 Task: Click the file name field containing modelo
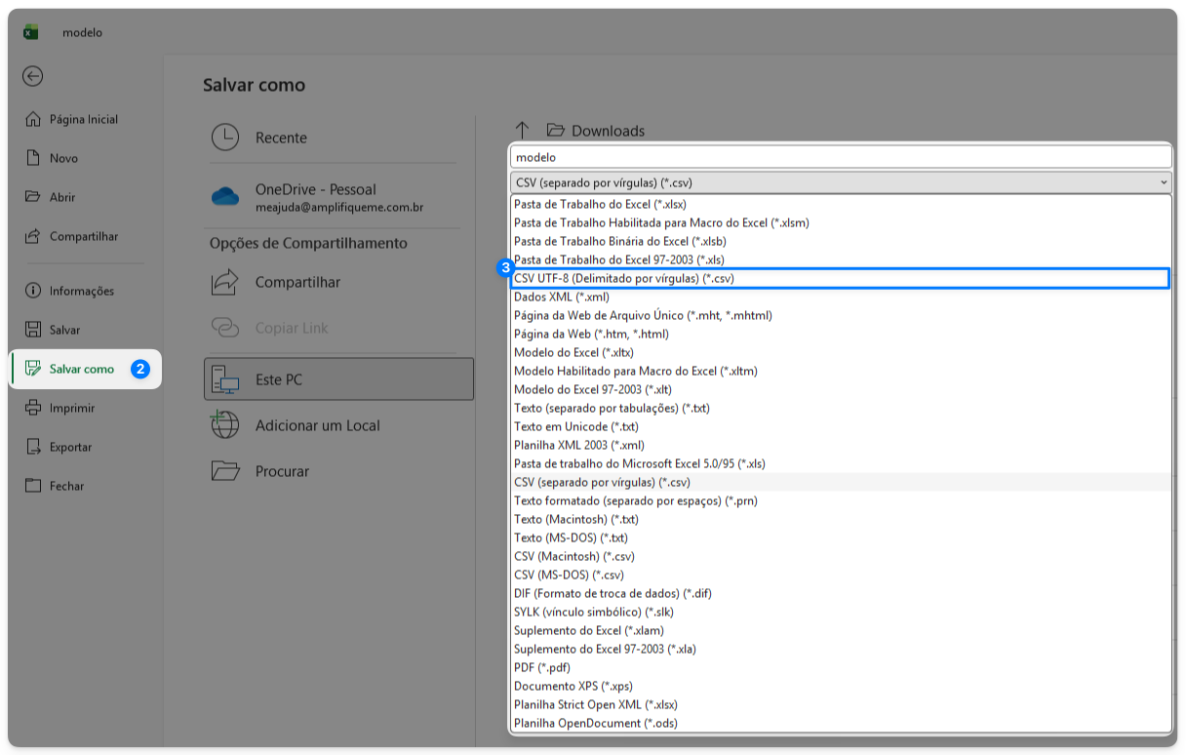coord(839,157)
